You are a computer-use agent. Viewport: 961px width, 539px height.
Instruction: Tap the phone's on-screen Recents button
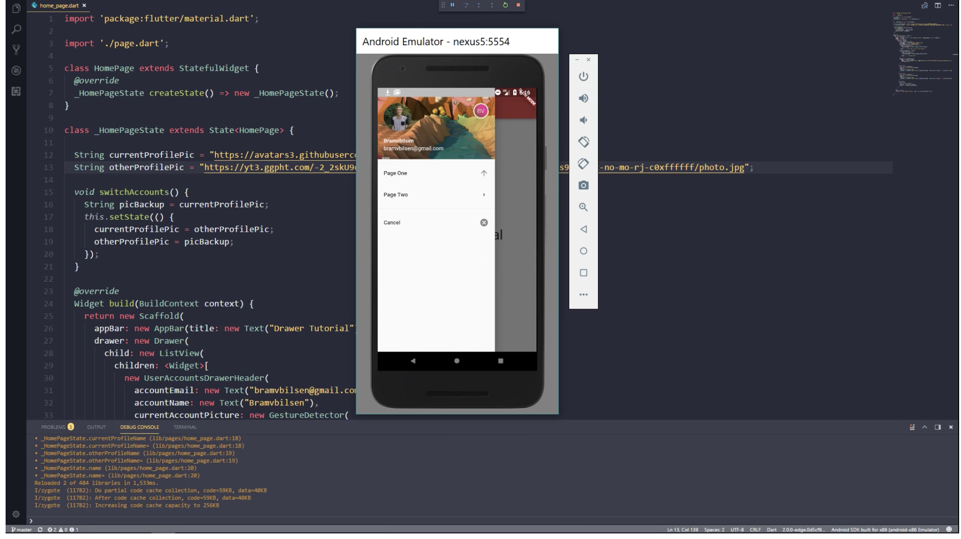click(501, 360)
